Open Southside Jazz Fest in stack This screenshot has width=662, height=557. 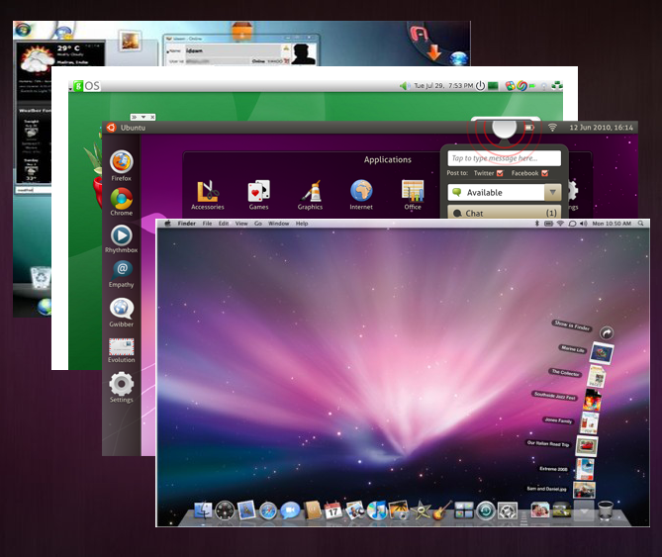point(592,400)
